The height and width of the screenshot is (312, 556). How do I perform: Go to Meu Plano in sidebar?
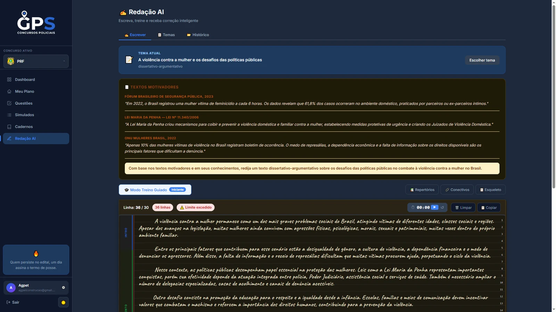(36, 92)
